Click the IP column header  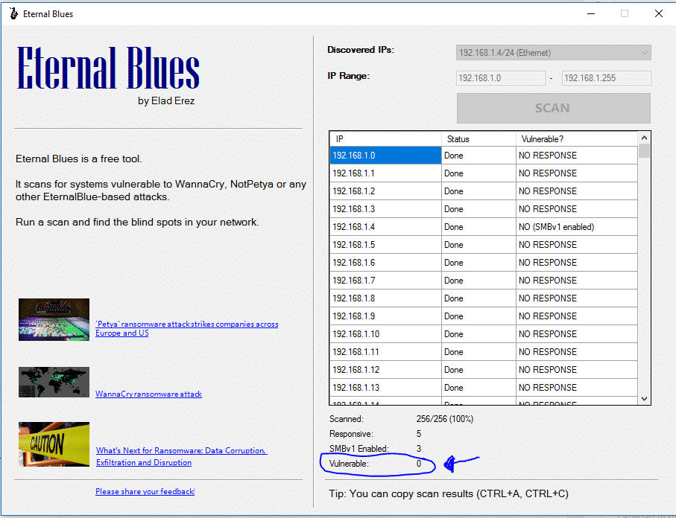click(386, 139)
